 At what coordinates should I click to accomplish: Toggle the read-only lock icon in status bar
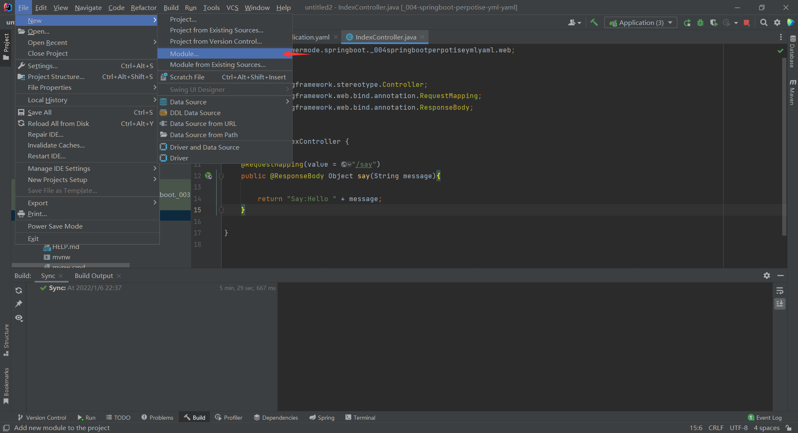click(788, 428)
